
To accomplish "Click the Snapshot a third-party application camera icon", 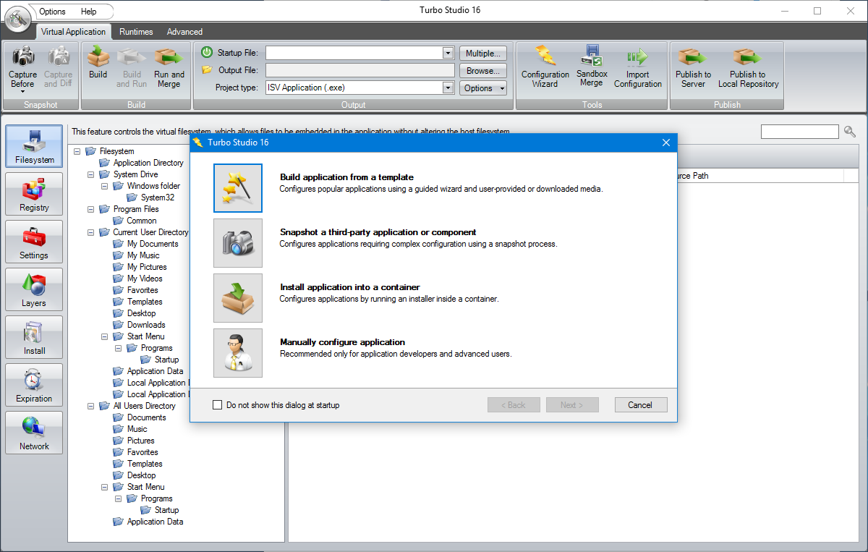I will coord(238,242).
